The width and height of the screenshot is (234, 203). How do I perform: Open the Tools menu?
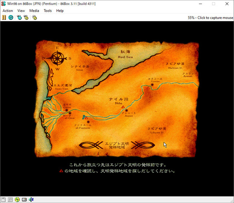tap(48, 11)
